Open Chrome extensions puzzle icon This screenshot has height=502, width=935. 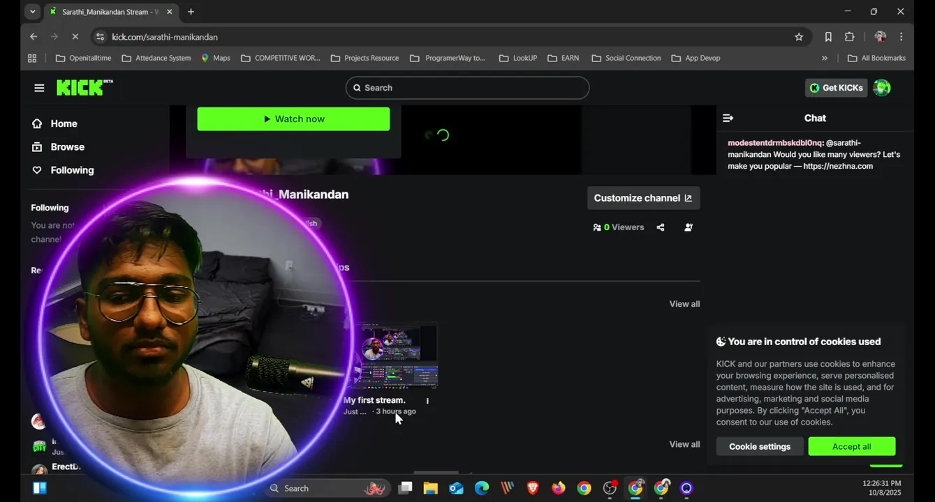tap(850, 37)
